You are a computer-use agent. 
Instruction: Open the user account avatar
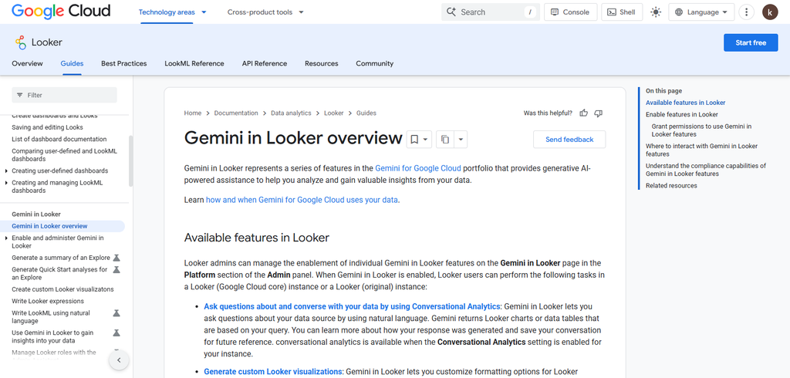[x=770, y=12]
